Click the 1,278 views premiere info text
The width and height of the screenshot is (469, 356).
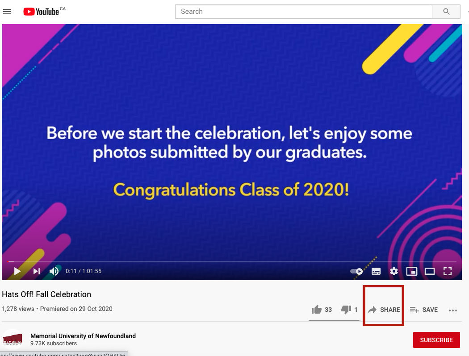(x=57, y=309)
